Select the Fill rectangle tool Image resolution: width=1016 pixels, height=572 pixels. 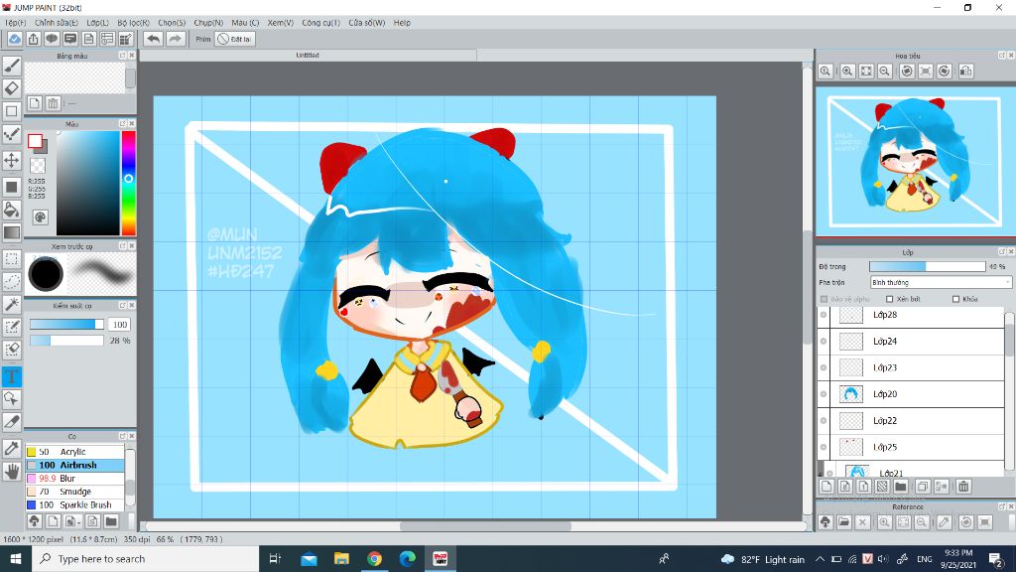[12, 187]
